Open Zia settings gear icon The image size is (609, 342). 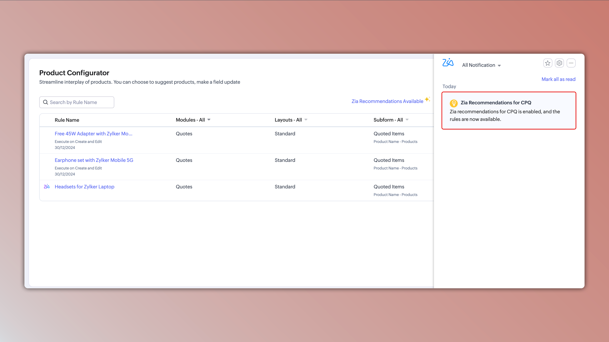pos(559,63)
